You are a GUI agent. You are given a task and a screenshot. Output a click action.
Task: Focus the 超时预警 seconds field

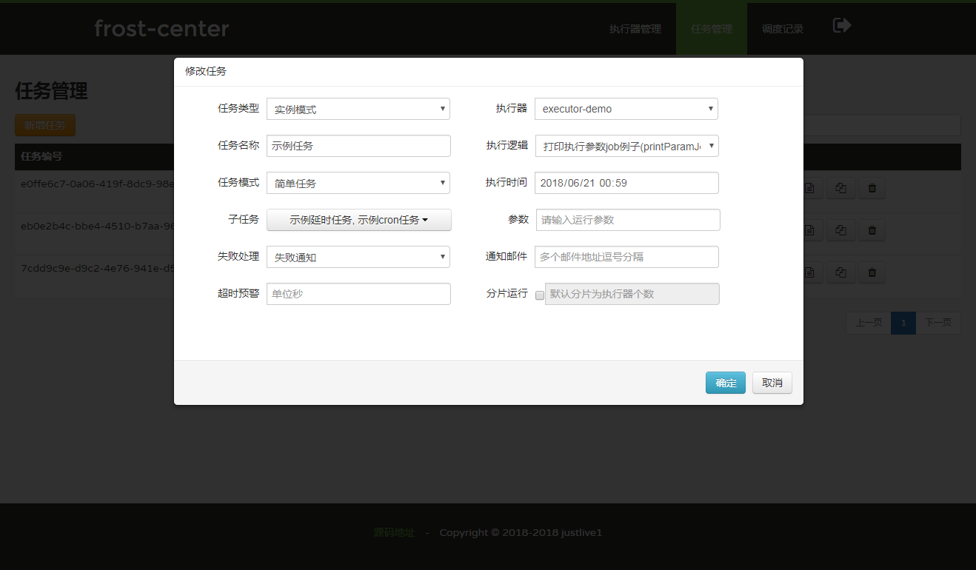pos(358,294)
